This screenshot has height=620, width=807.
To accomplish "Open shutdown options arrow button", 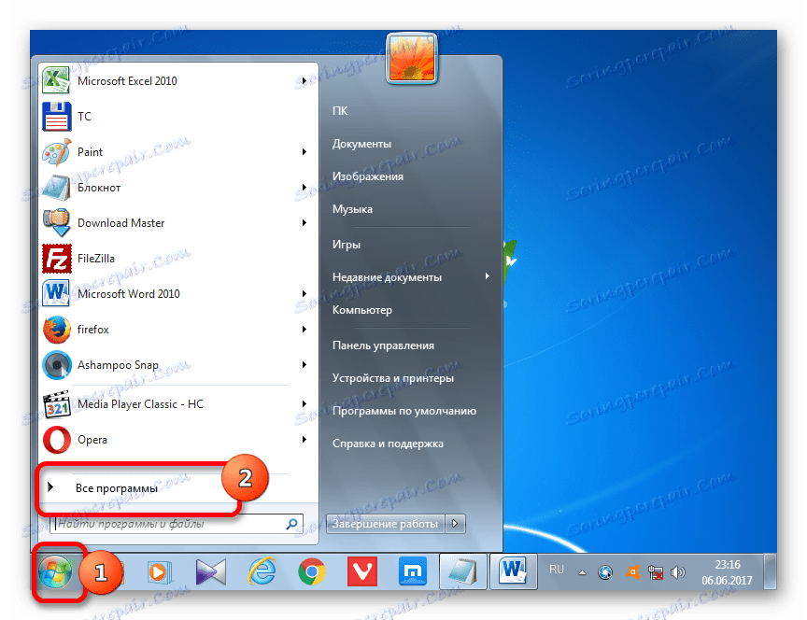I will click(456, 524).
